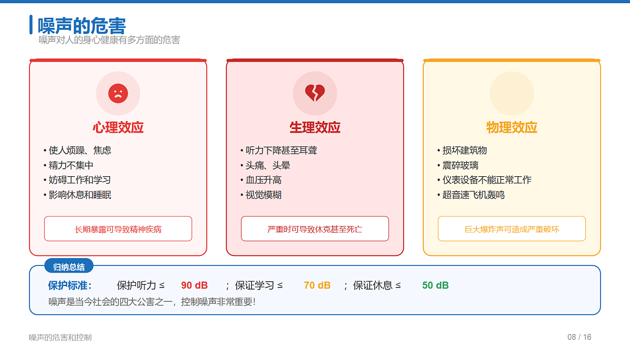Select the slide title 噪声的危害

point(82,25)
